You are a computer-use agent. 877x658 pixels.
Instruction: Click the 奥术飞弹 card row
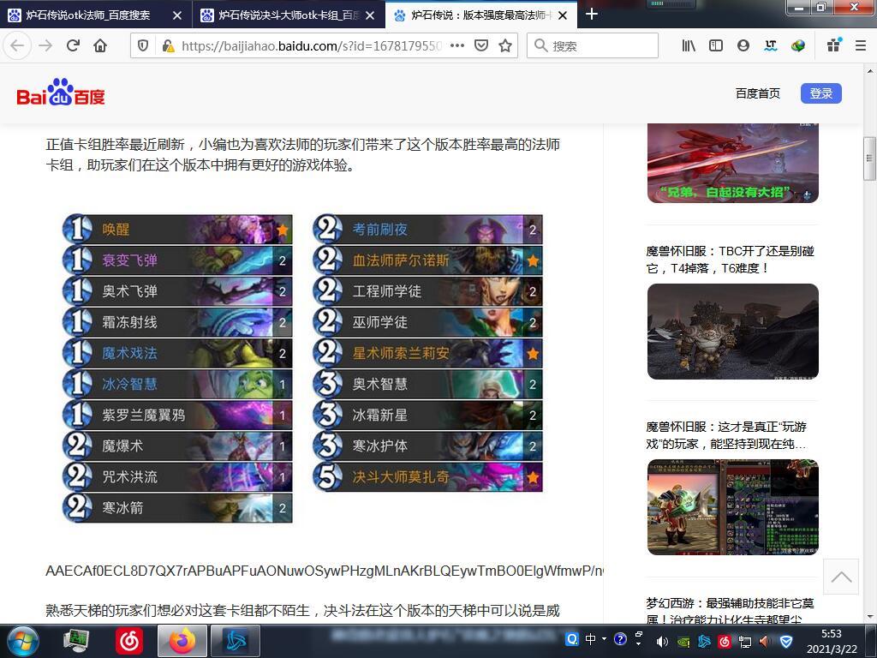click(177, 291)
